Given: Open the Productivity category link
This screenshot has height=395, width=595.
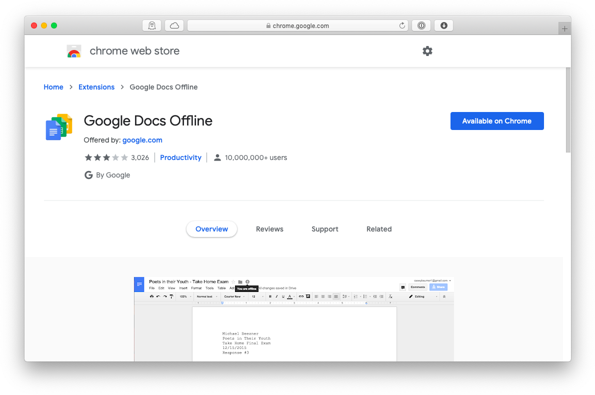Looking at the screenshot, I should tap(180, 157).
